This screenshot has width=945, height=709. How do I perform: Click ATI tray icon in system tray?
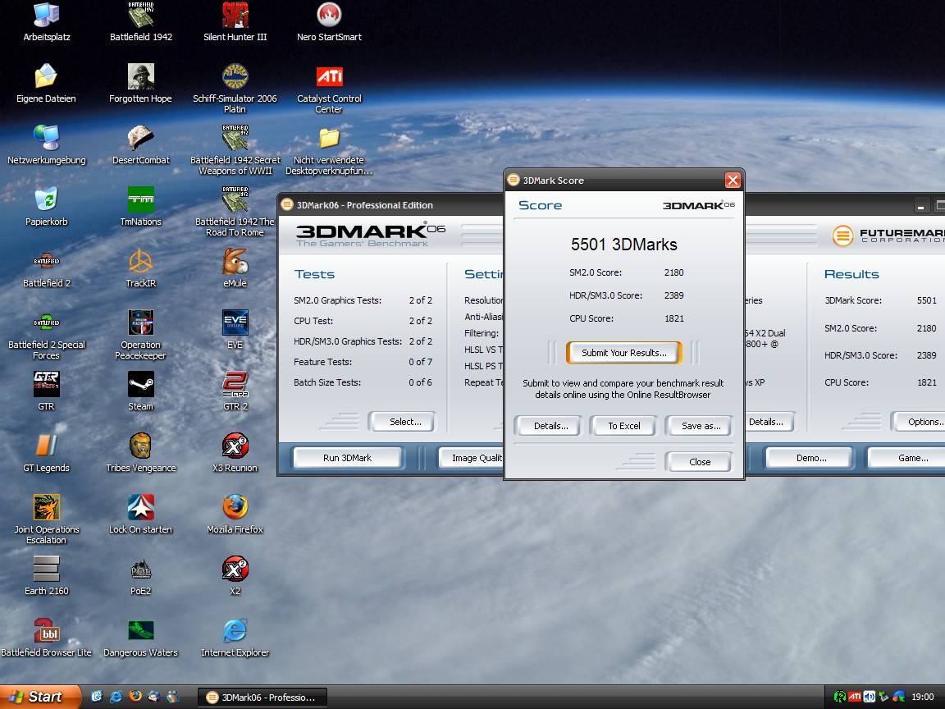[854, 697]
